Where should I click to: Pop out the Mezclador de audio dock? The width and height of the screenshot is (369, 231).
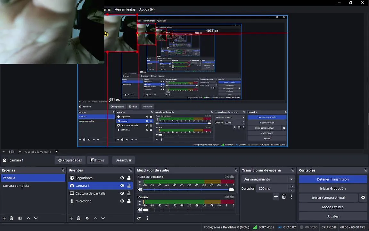pos(236,170)
